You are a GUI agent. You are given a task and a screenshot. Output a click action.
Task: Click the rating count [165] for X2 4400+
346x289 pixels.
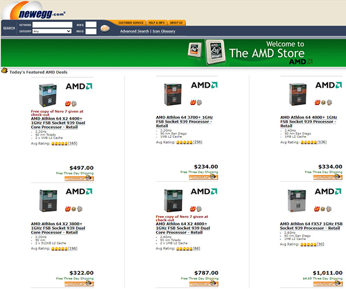pyautogui.click(x=73, y=143)
